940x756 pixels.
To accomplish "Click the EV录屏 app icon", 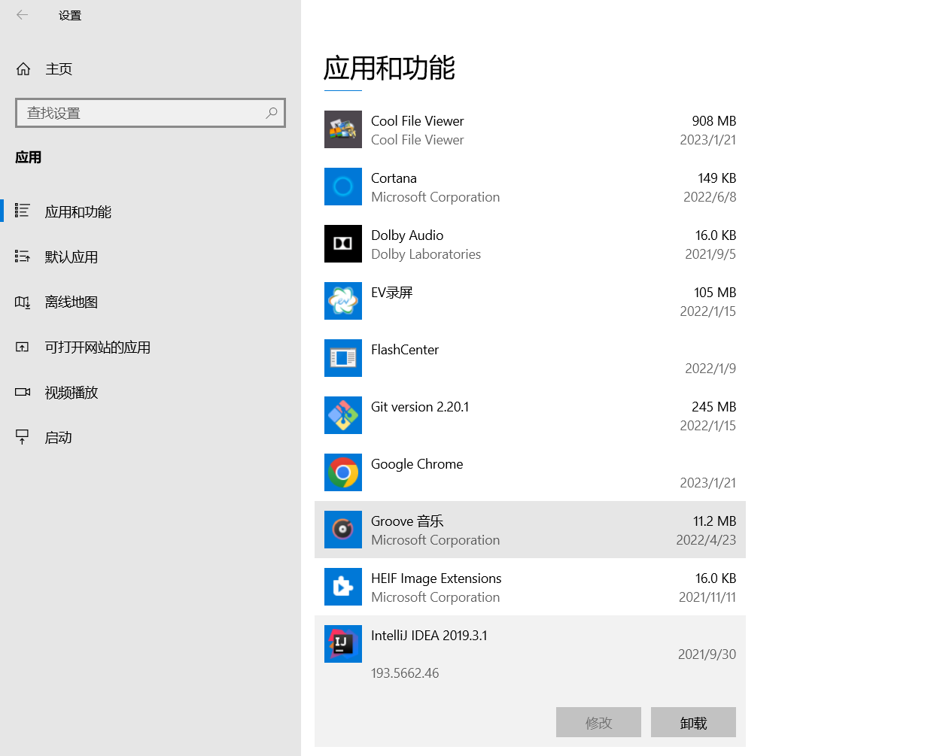I will [x=343, y=301].
